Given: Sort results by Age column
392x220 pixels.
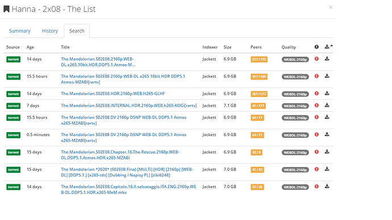Looking at the screenshot, I should 30,47.
